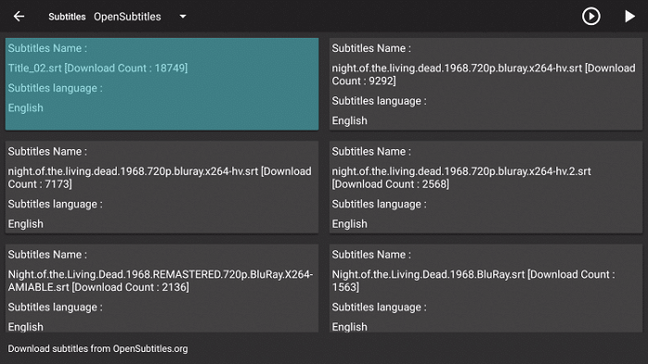The height and width of the screenshot is (364, 648).
Task: Click the solid play triangle icon
Action: point(629,17)
